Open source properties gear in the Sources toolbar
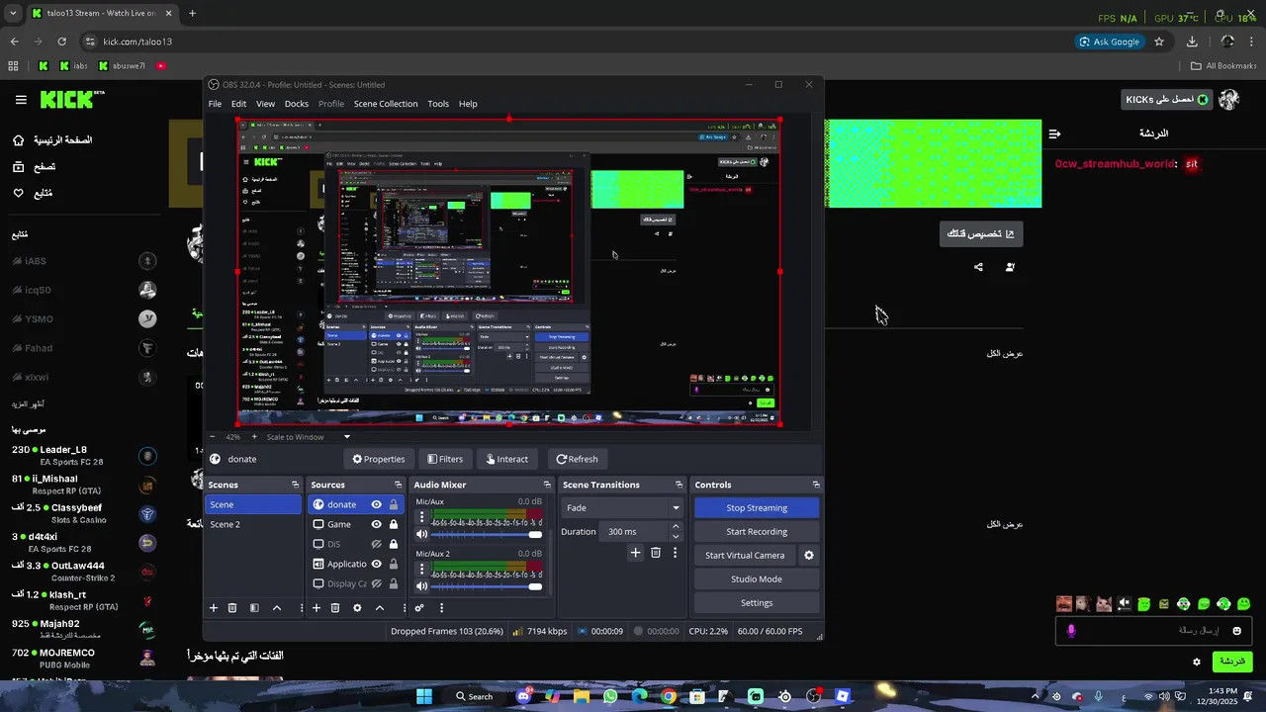 [357, 608]
